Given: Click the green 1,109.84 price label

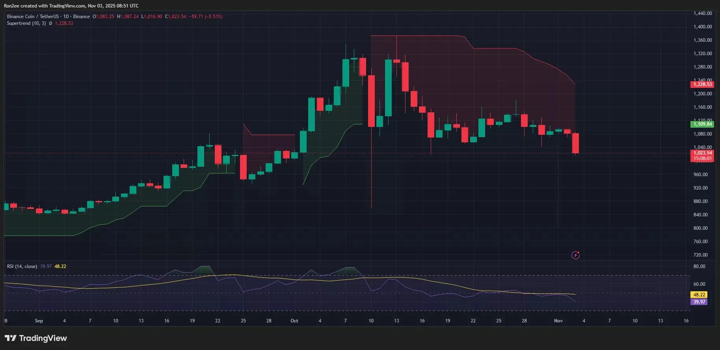Looking at the screenshot, I should click(703, 124).
